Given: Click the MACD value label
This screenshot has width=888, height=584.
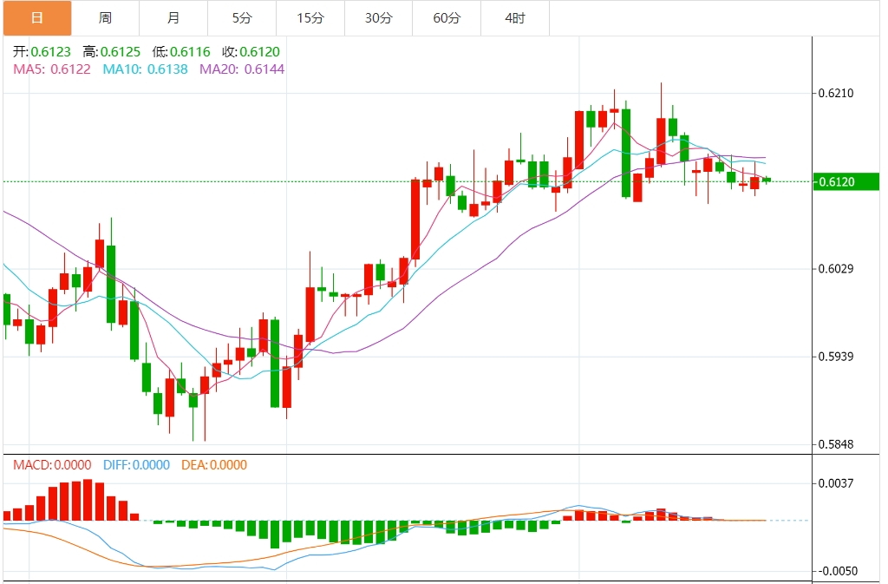Looking at the screenshot, I should click(x=52, y=465).
